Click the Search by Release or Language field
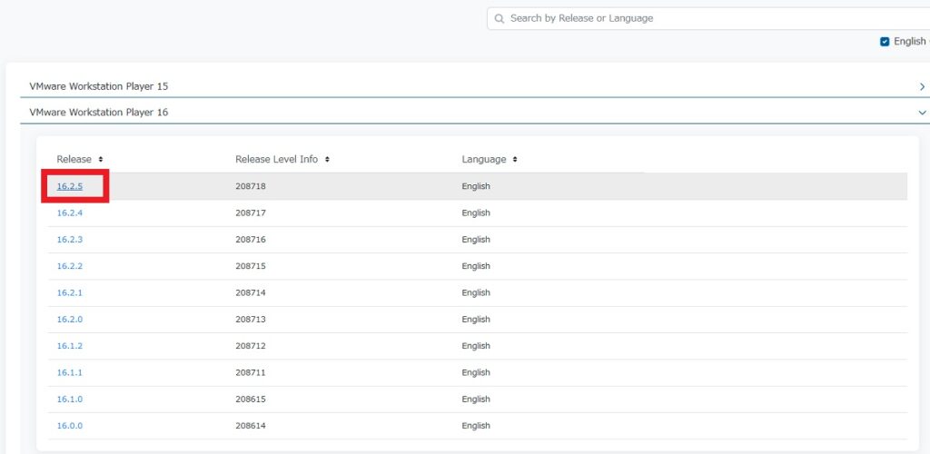 708,18
